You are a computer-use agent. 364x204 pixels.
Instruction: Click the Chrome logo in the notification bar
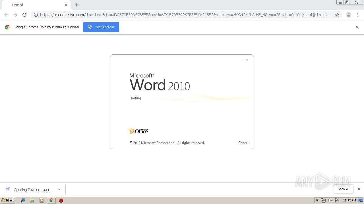pos(7,27)
